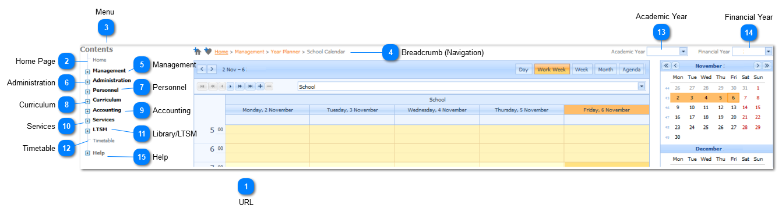The height and width of the screenshot is (216, 782).
Task: Switch to Month view
Action: (x=605, y=70)
